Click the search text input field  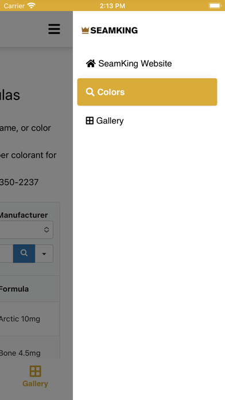point(7,253)
